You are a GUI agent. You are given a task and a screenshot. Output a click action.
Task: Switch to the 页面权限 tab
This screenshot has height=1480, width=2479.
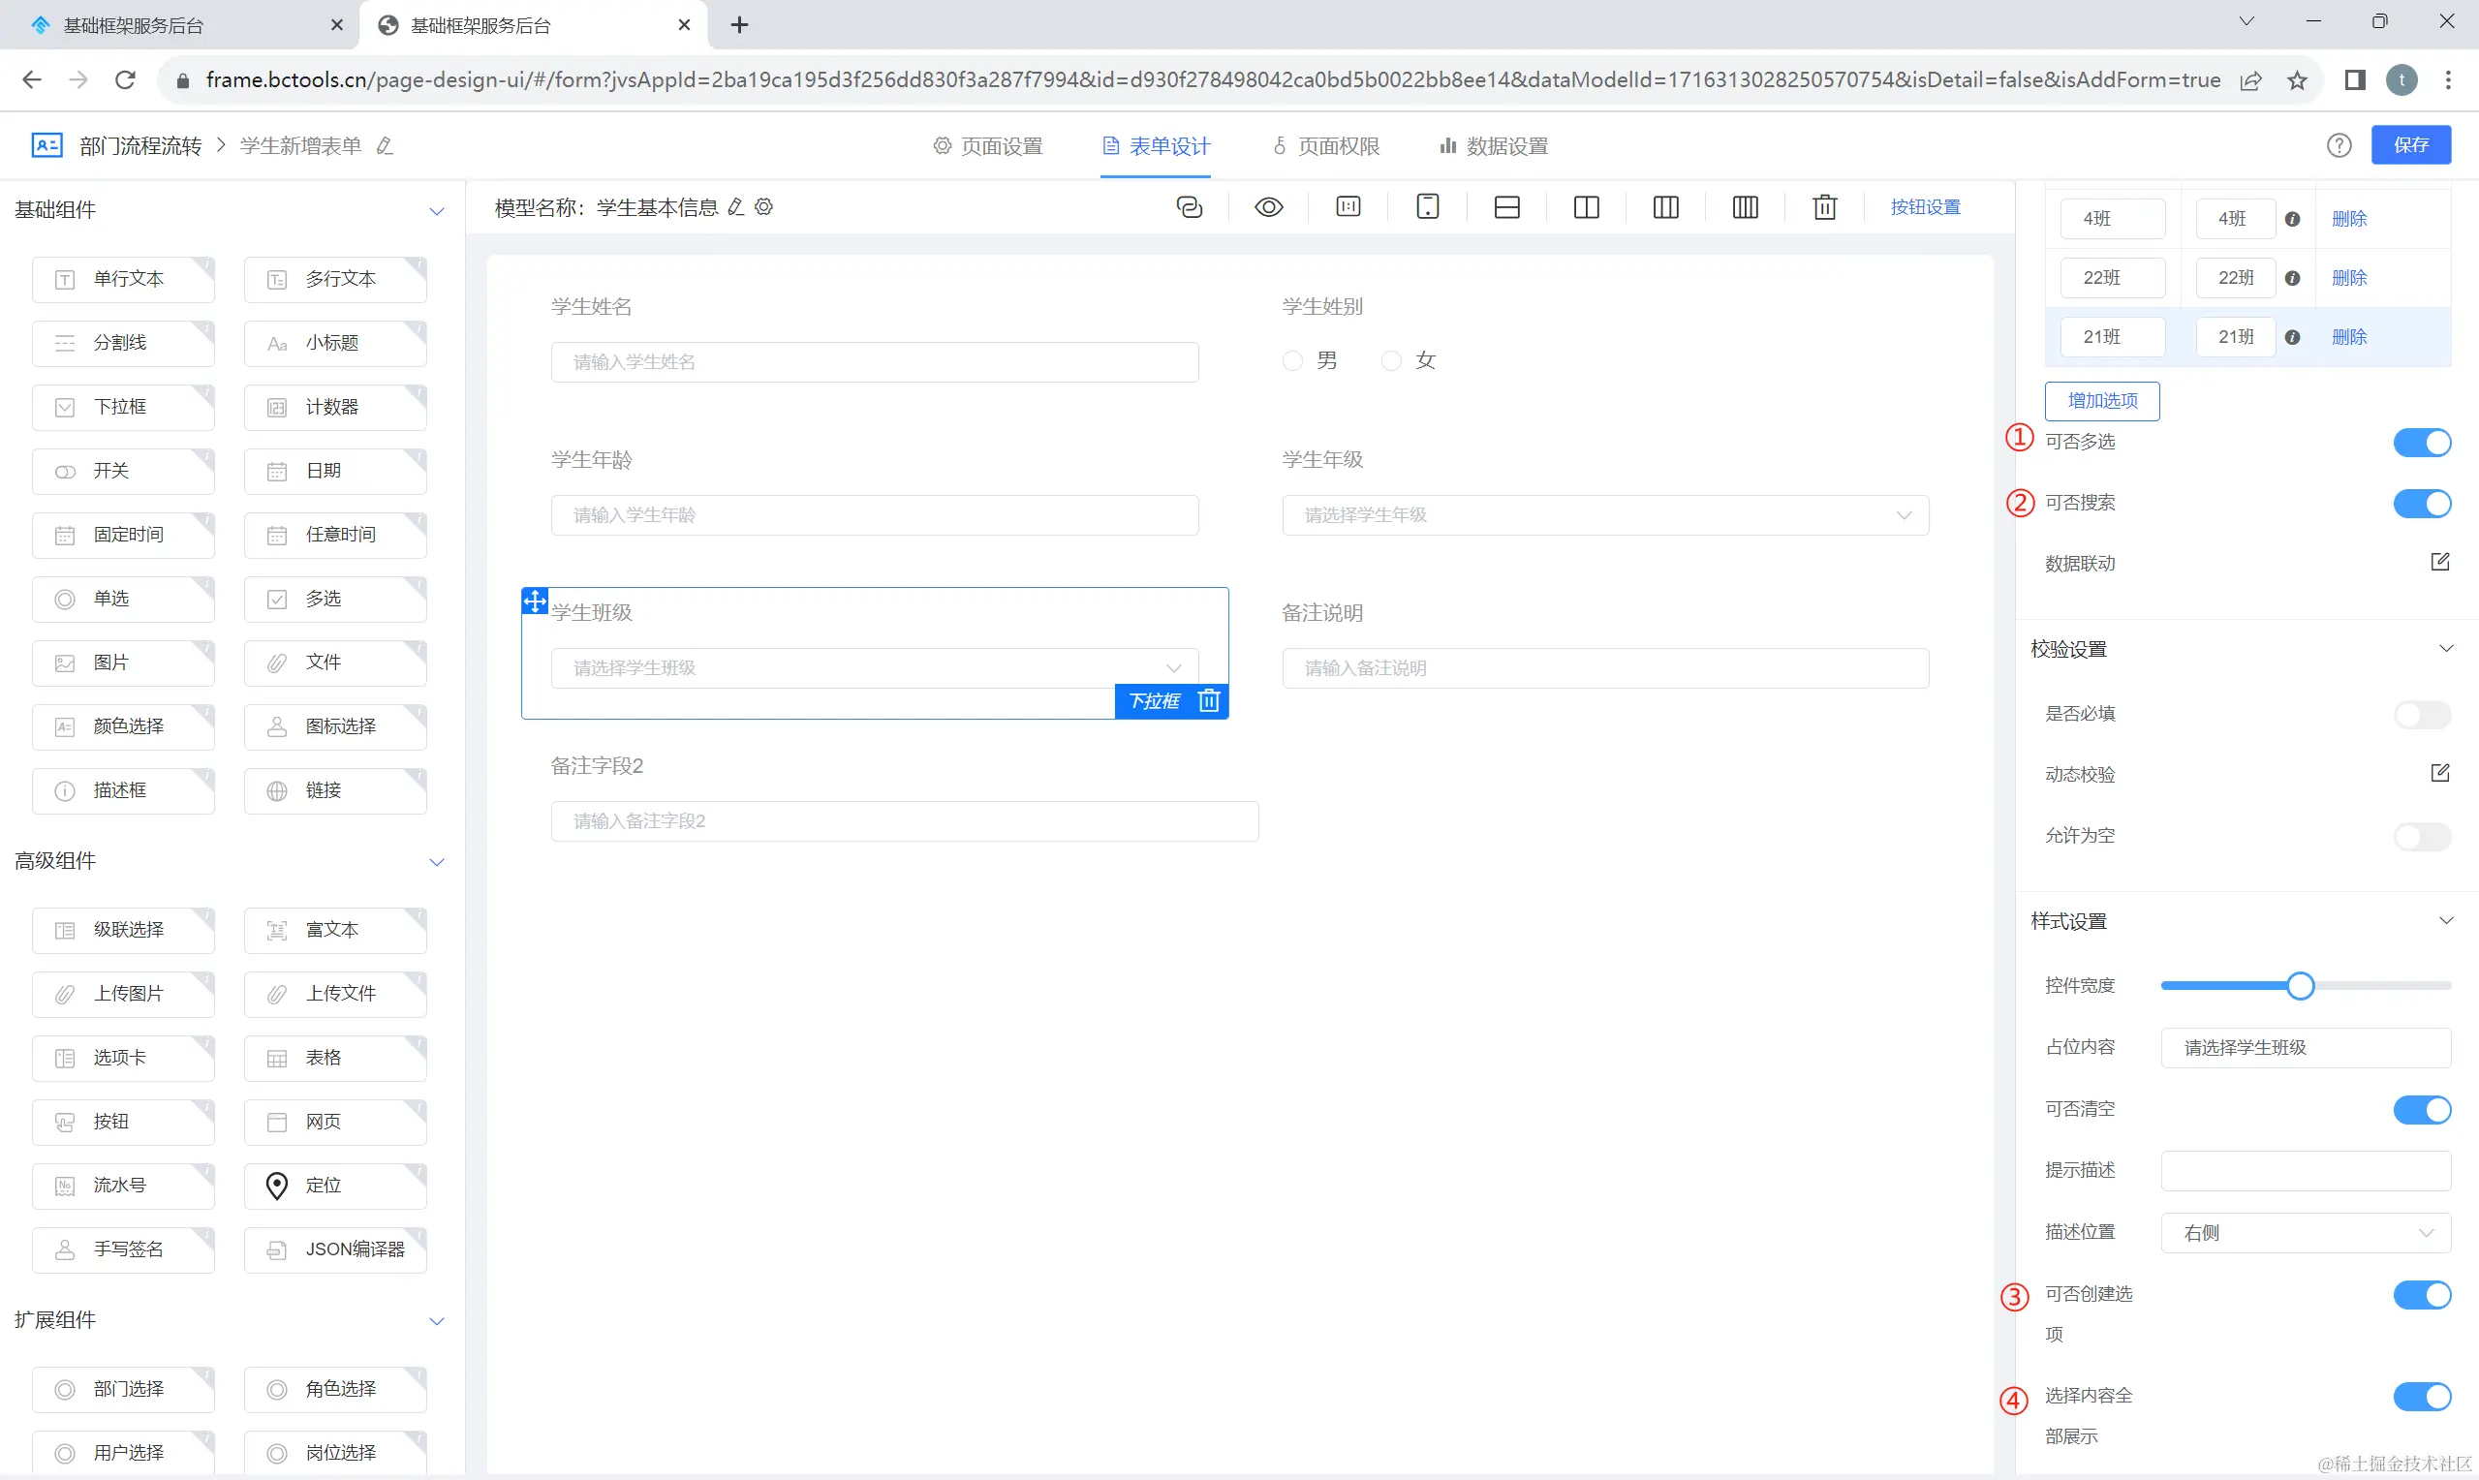(1325, 146)
